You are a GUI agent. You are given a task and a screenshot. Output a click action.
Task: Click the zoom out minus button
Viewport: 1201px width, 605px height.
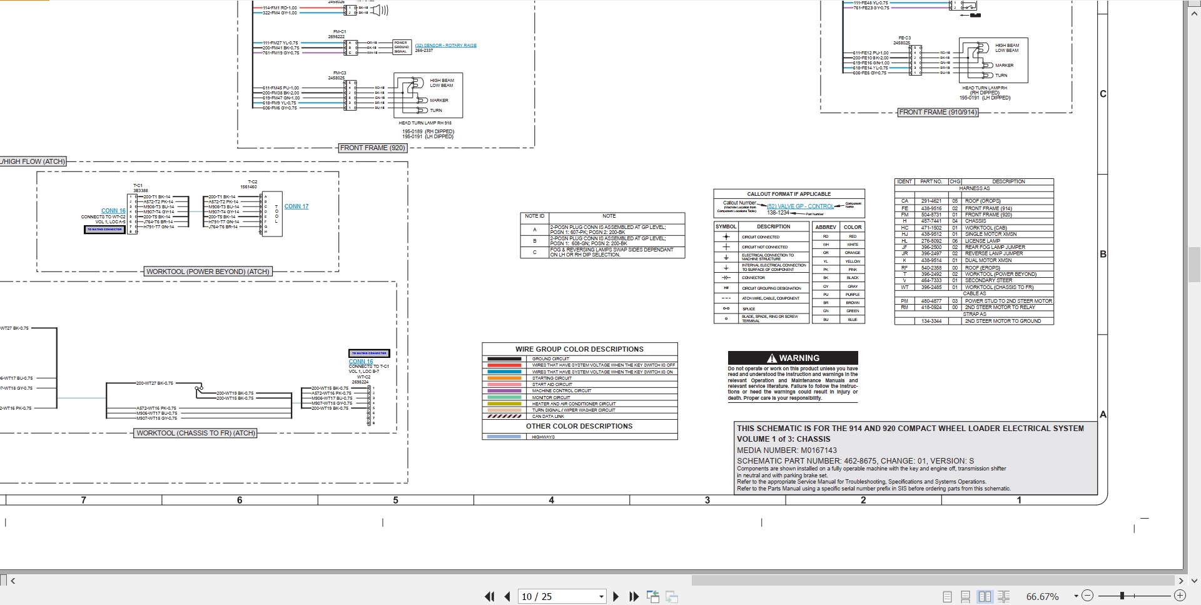tap(1087, 596)
